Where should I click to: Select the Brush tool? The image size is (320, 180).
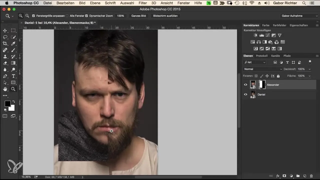coord(13,50)
